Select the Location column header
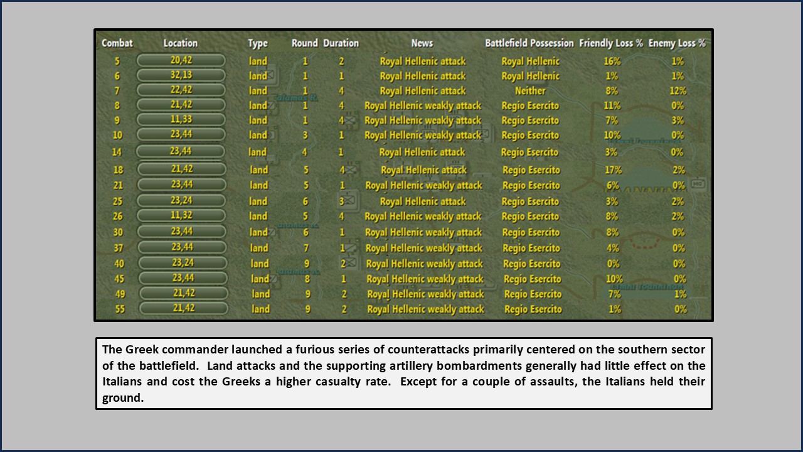The image size is (803, 452). pos(181,43)
